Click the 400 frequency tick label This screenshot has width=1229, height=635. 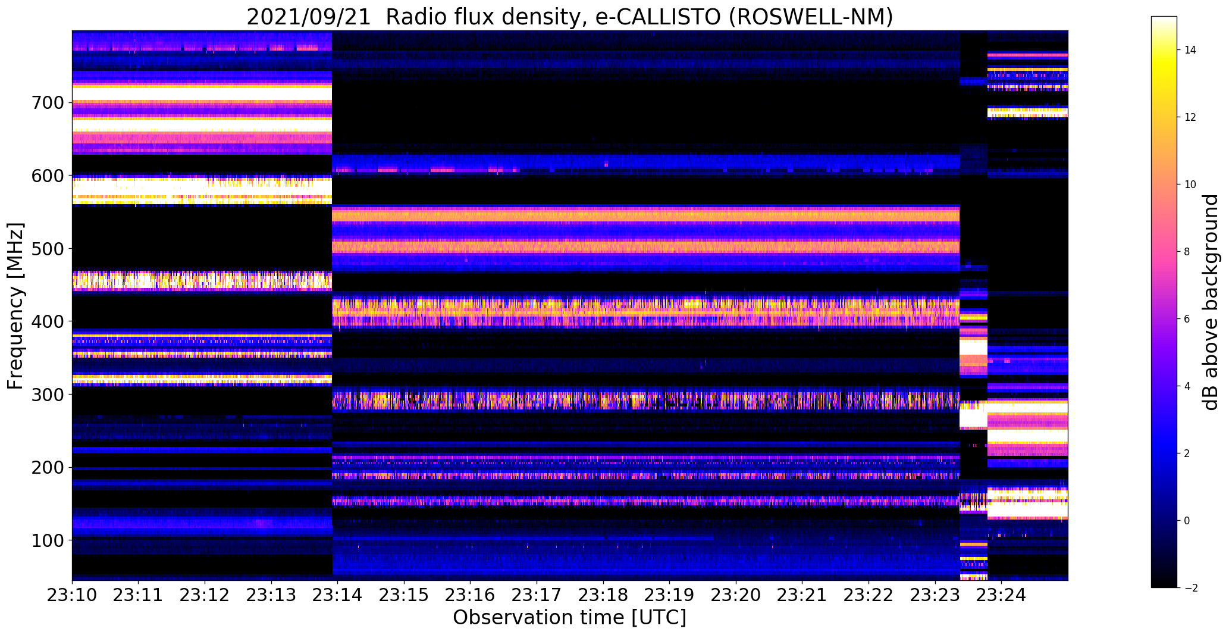[47, 321]
